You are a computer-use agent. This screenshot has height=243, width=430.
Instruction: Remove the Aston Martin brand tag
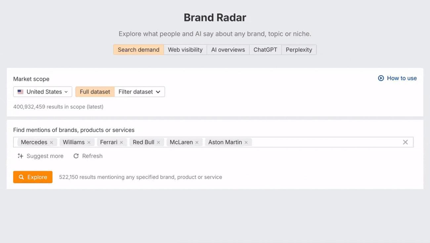246,142
